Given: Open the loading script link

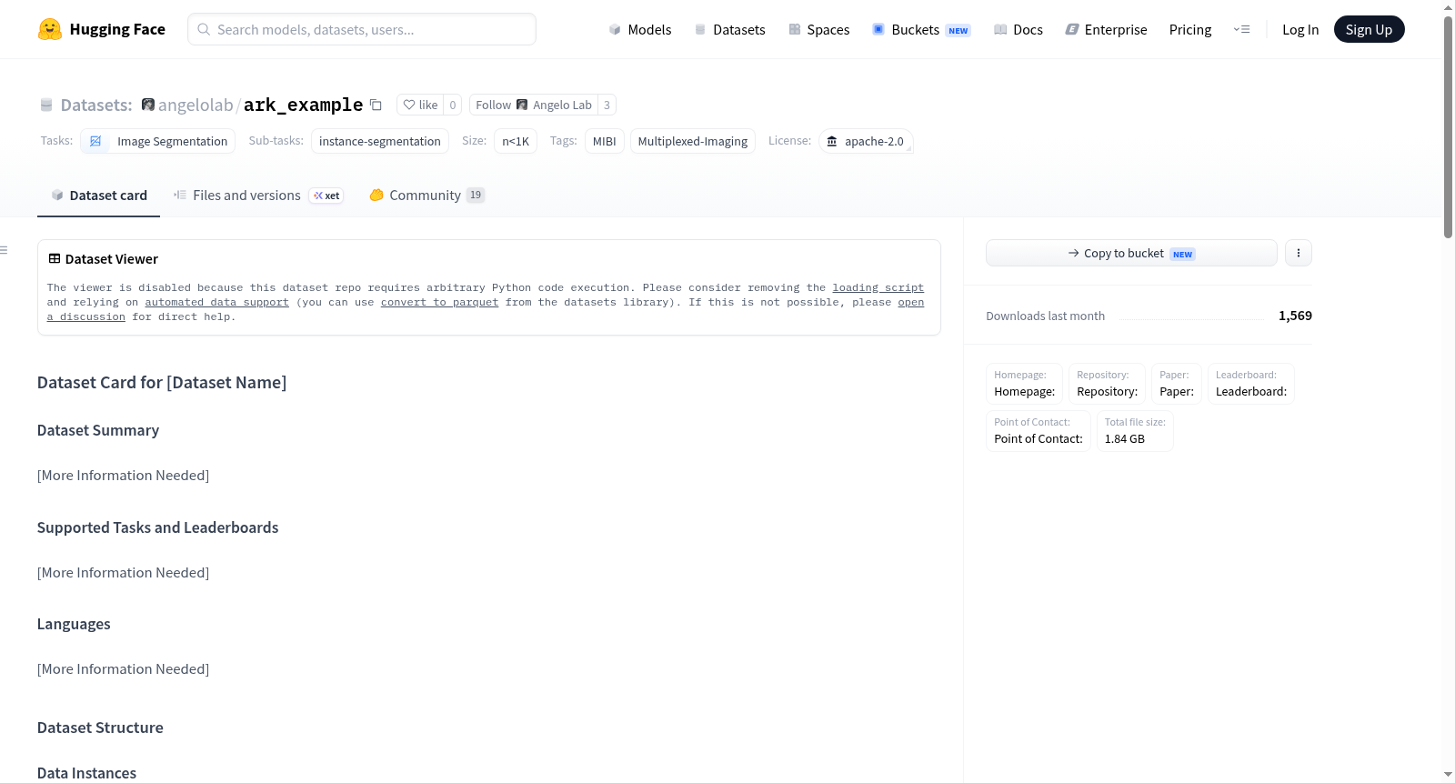Looking at the screenshot, I should click(878, 287).
